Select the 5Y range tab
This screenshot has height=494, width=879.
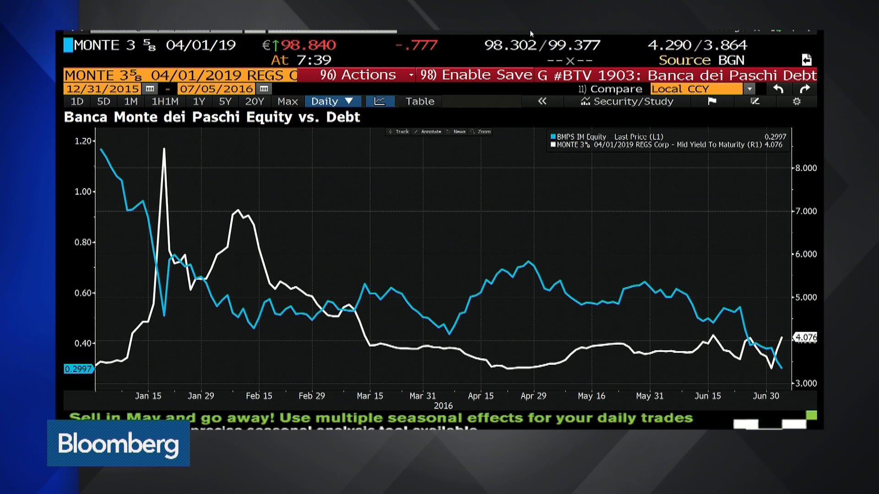(x=225, y=101)
